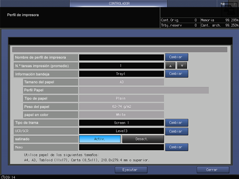This screenshot has width=239, height=179.
Task: Click the Screen 1 value field
Action: (x=122, y=123)
